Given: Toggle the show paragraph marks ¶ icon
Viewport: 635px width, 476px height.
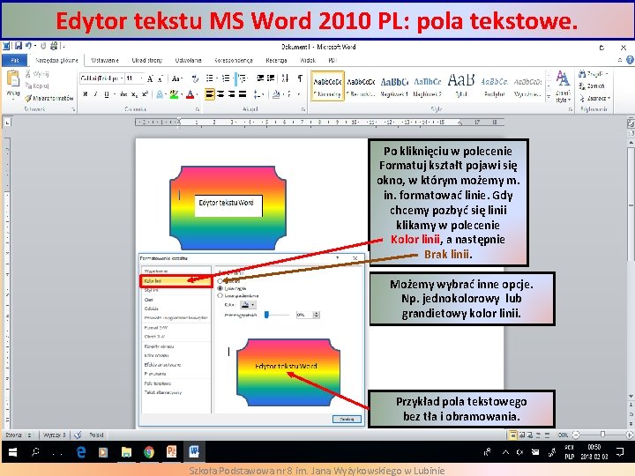Looking at the screenshot, I should coord(300,78).
